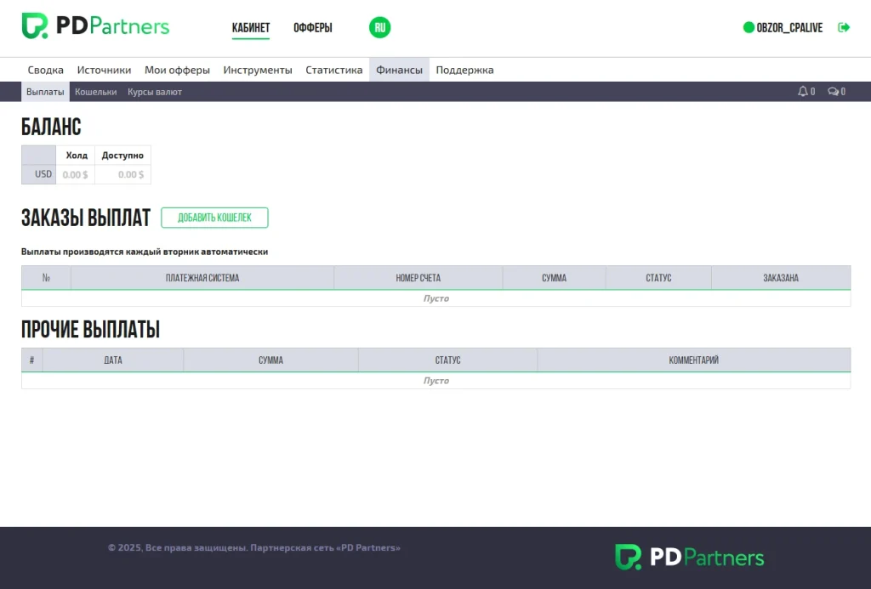Open the Мои офферы tab
Screen dimensions: 871x589
click(x=177, y=70)
